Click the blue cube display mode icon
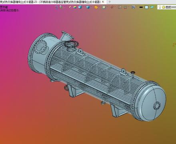Image resolution: width=176 pixels, height=144 pixels. [80, 7]
